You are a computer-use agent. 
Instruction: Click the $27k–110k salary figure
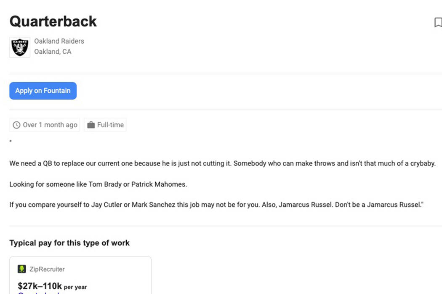pos(40,286)
